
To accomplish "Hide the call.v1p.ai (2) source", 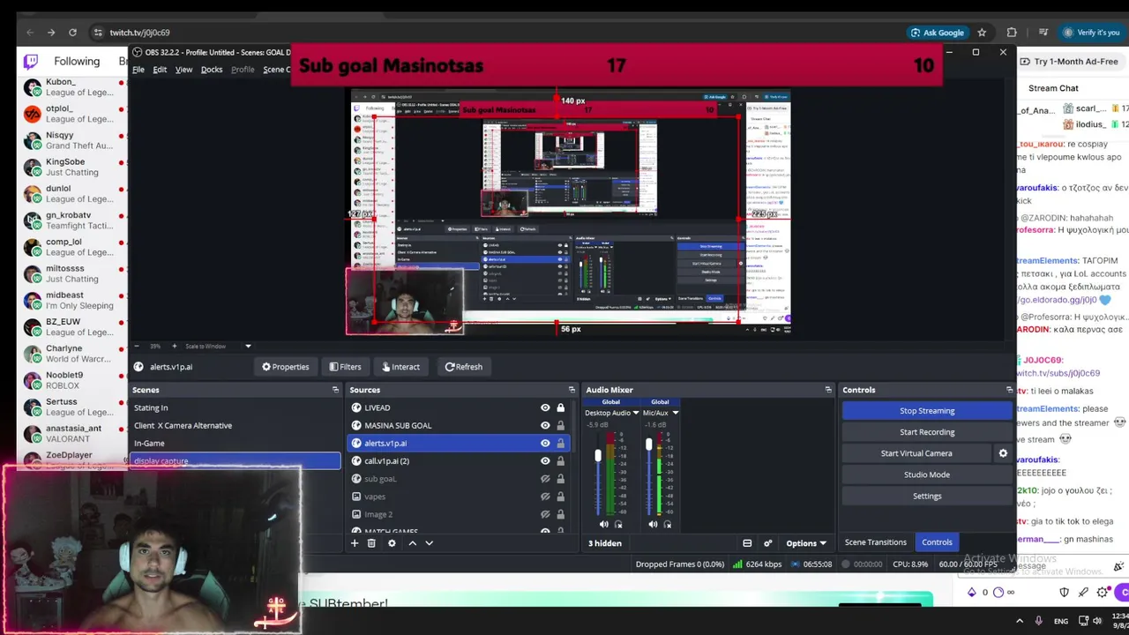I will 545,460.
